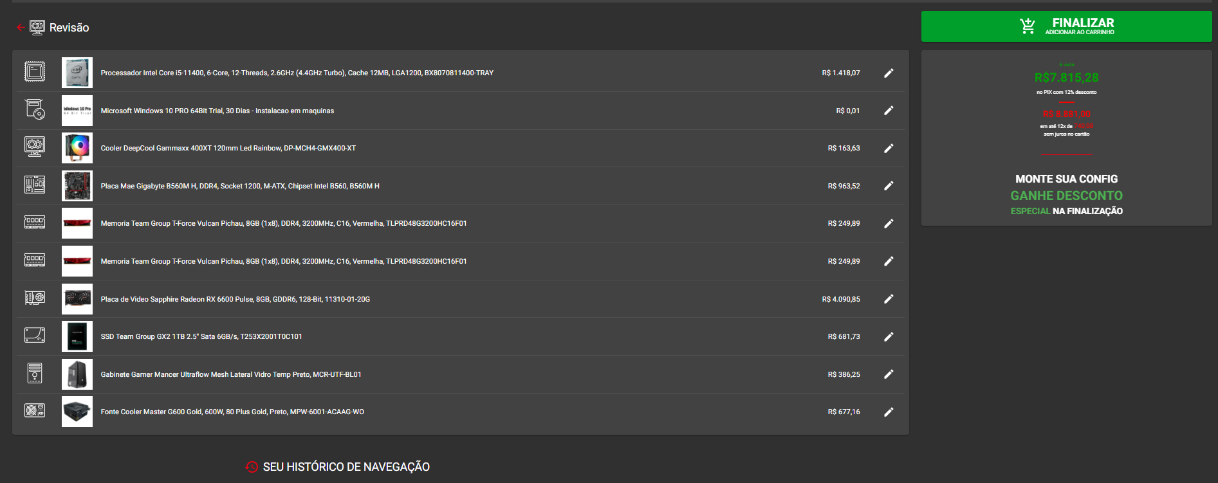1218x483 pixels.
Task: Open the Mancer case thumbnail
Action: pos(77,374)
